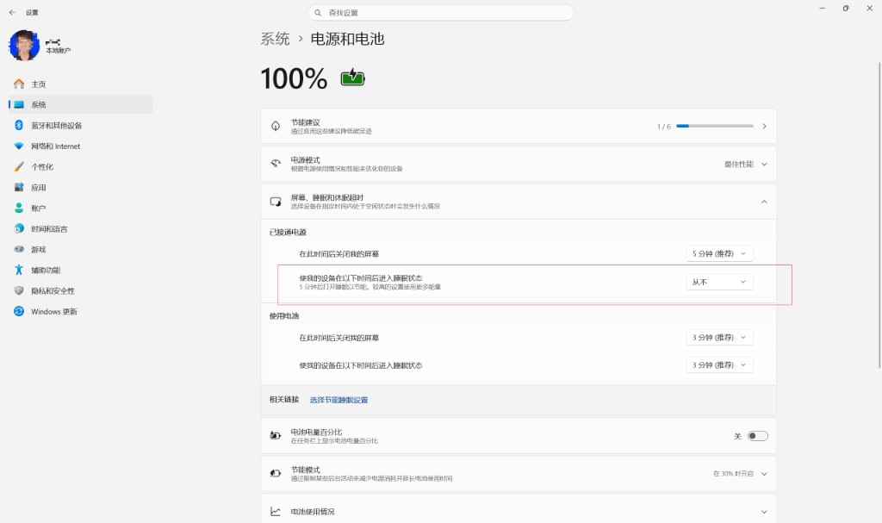Click the 主页 home icon in the sidebar
The image size is (882, 523).
pos(19,84)
